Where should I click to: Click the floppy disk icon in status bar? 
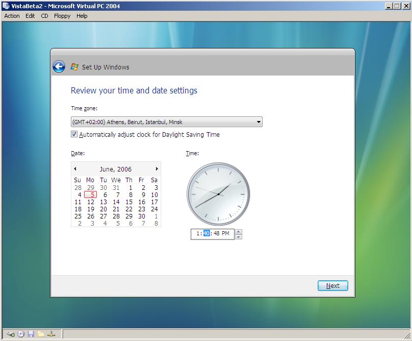pyautogui.click(x=31, y=334)
